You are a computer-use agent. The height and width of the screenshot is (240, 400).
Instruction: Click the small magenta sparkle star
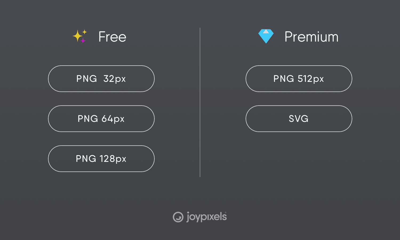[x=83, y=41]
